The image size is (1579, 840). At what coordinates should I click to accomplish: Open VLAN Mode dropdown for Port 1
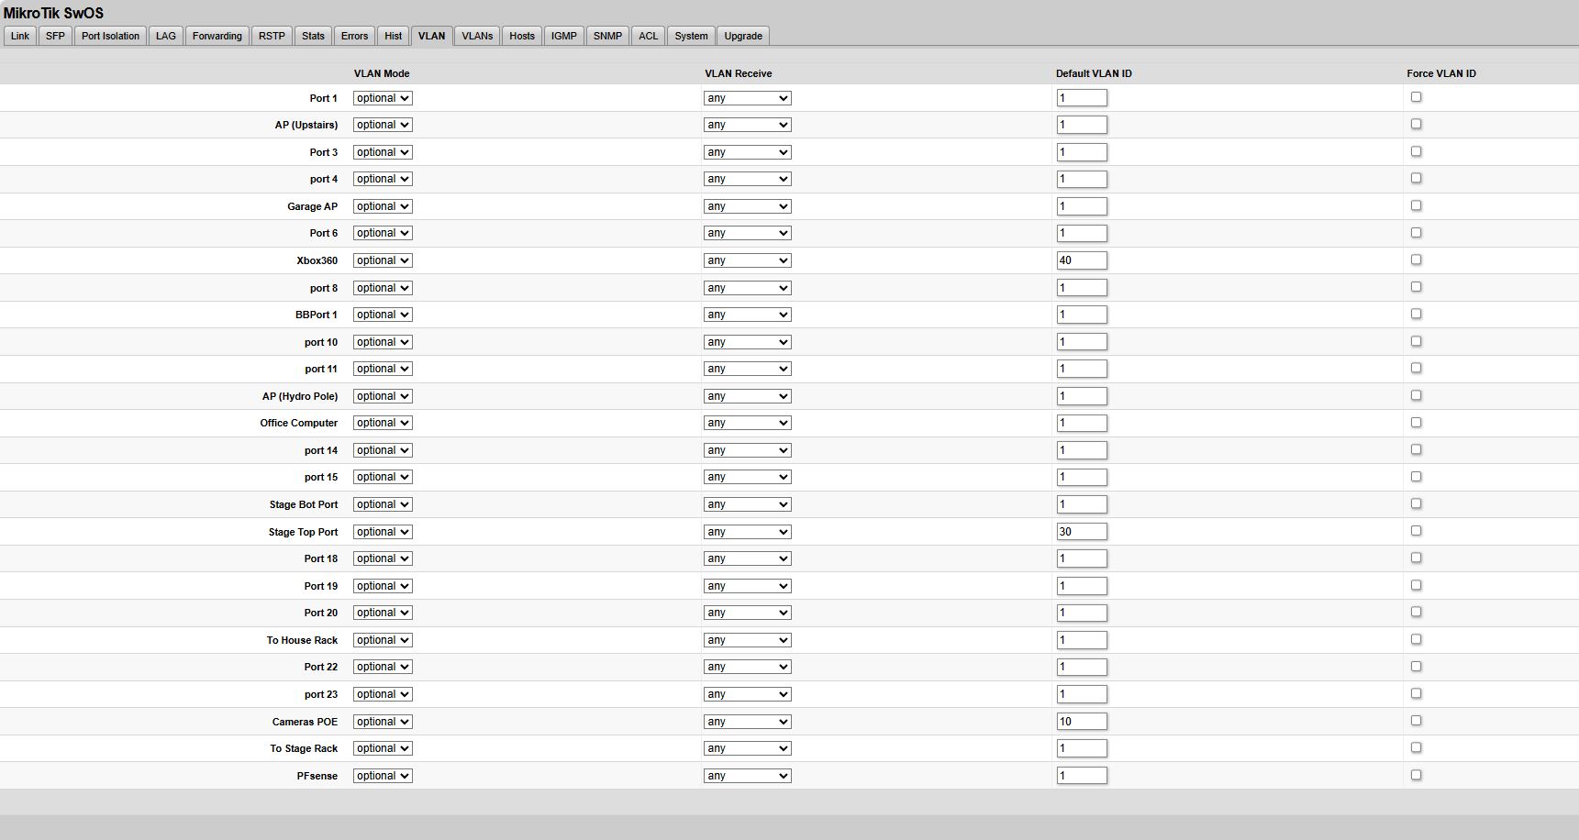(383, 98)
